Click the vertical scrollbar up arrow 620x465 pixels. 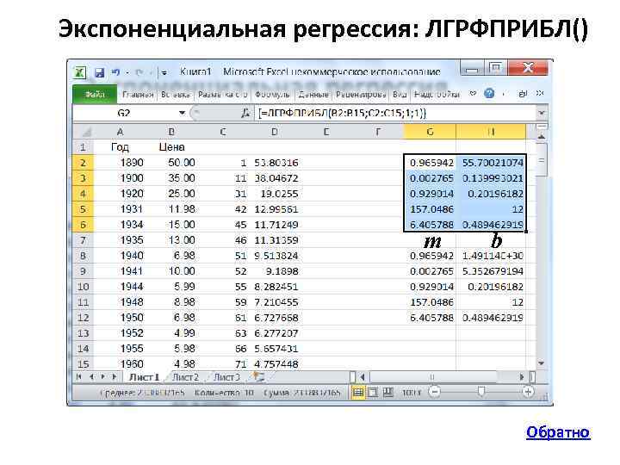coord(542,136)
